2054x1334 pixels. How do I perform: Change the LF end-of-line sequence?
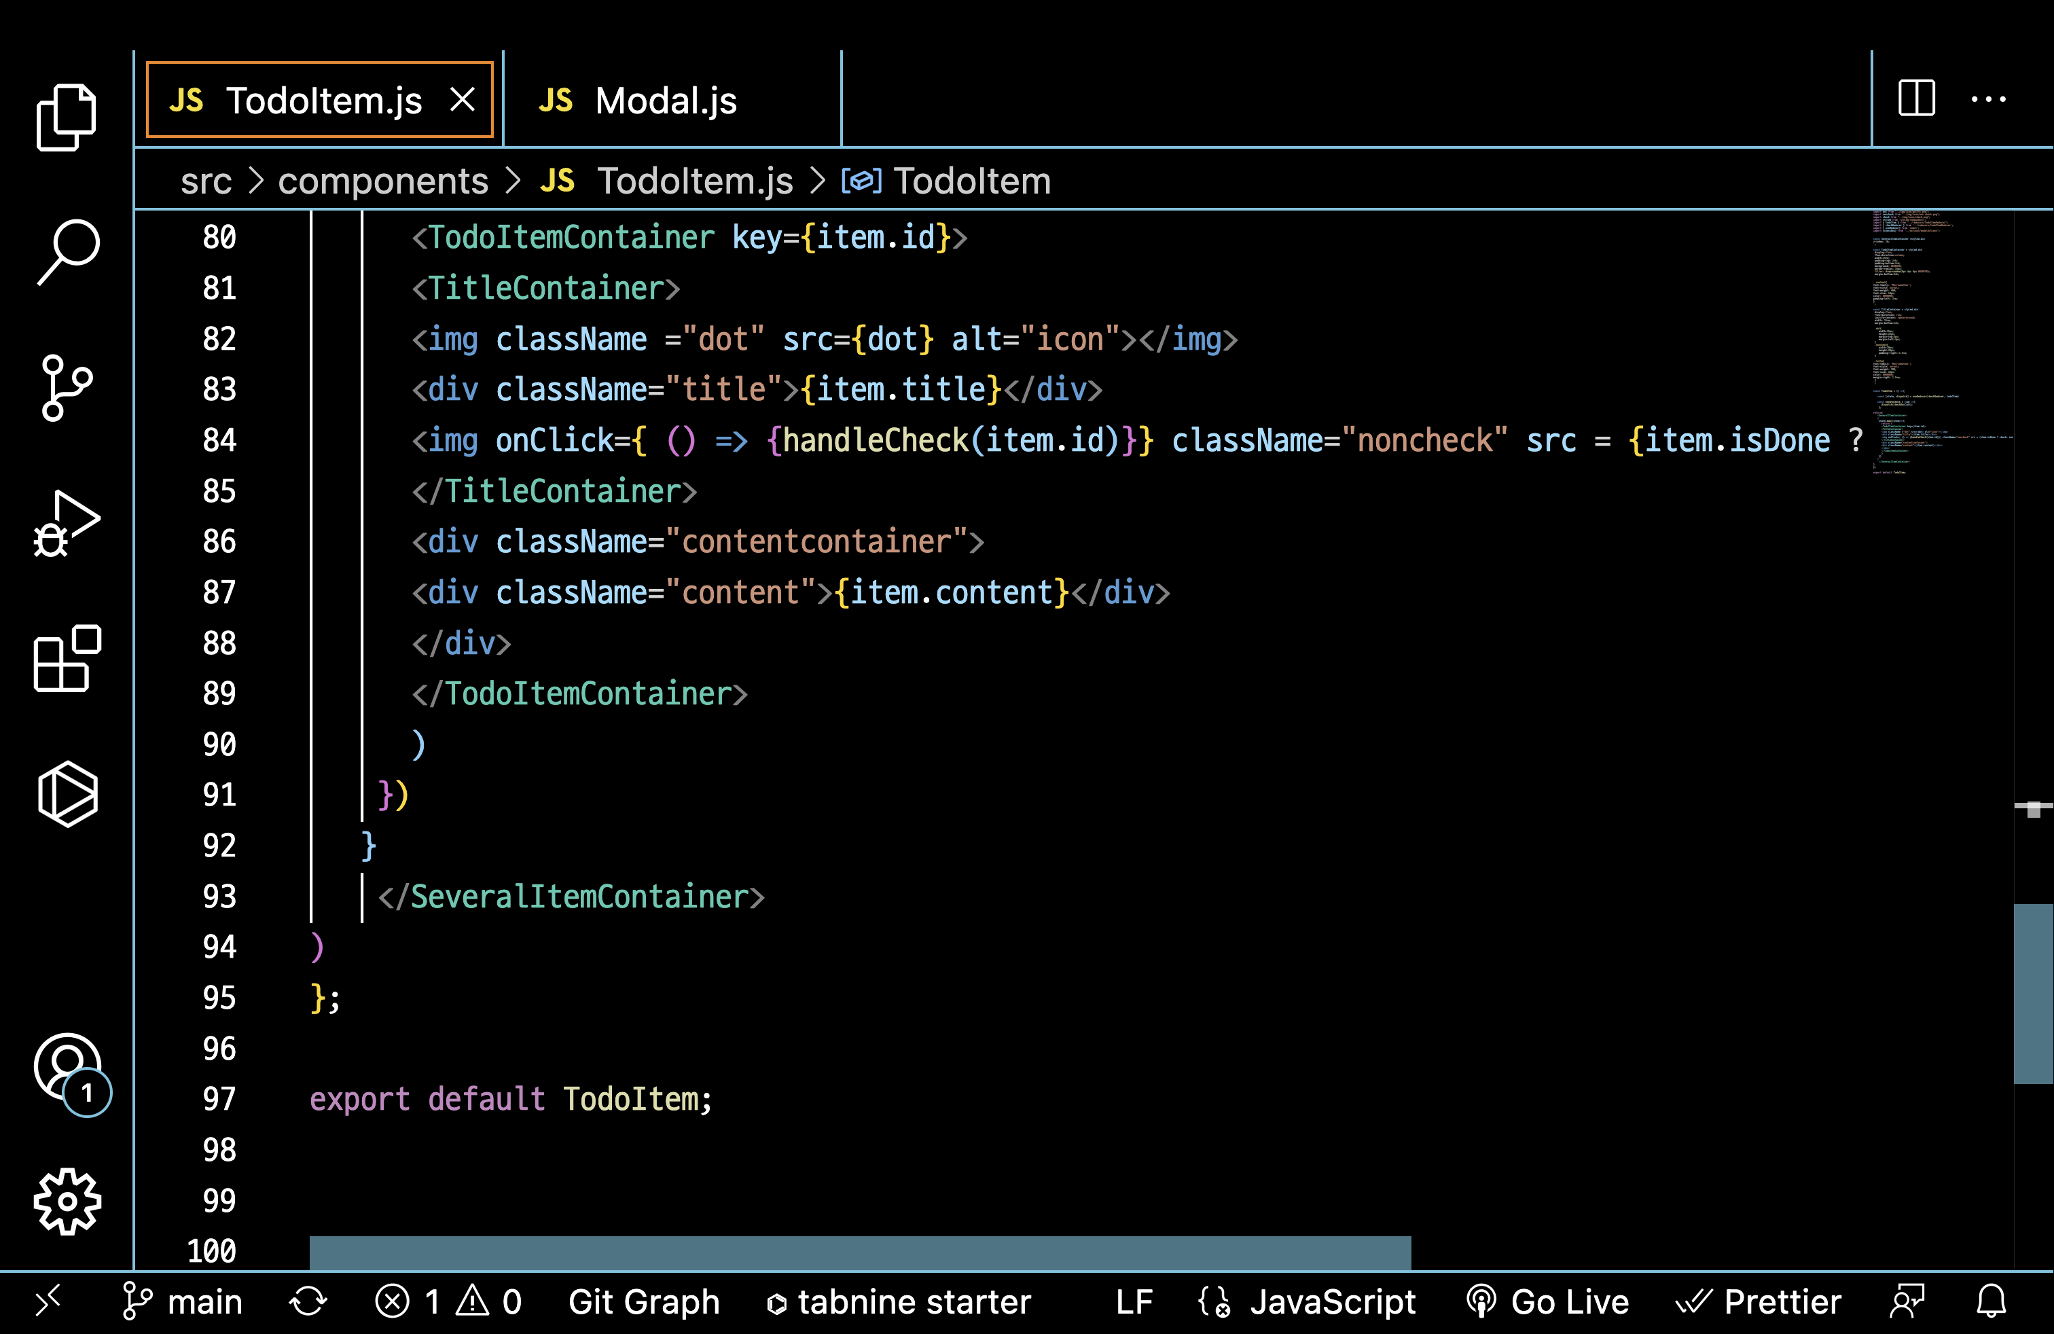coord(1134,1301)
